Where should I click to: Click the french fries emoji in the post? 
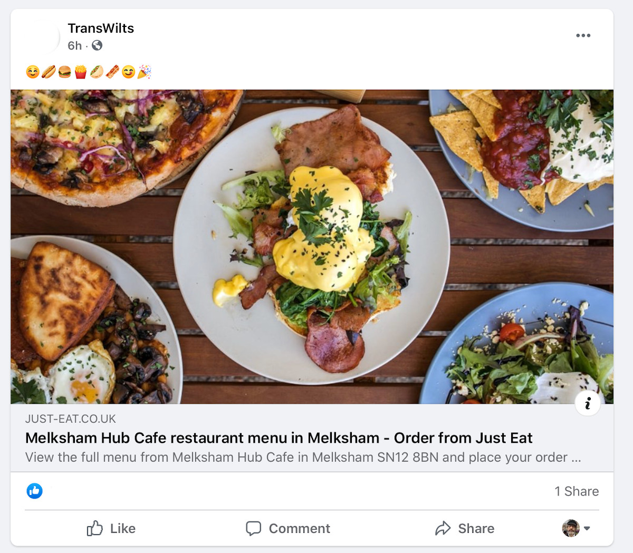[80, 72]
